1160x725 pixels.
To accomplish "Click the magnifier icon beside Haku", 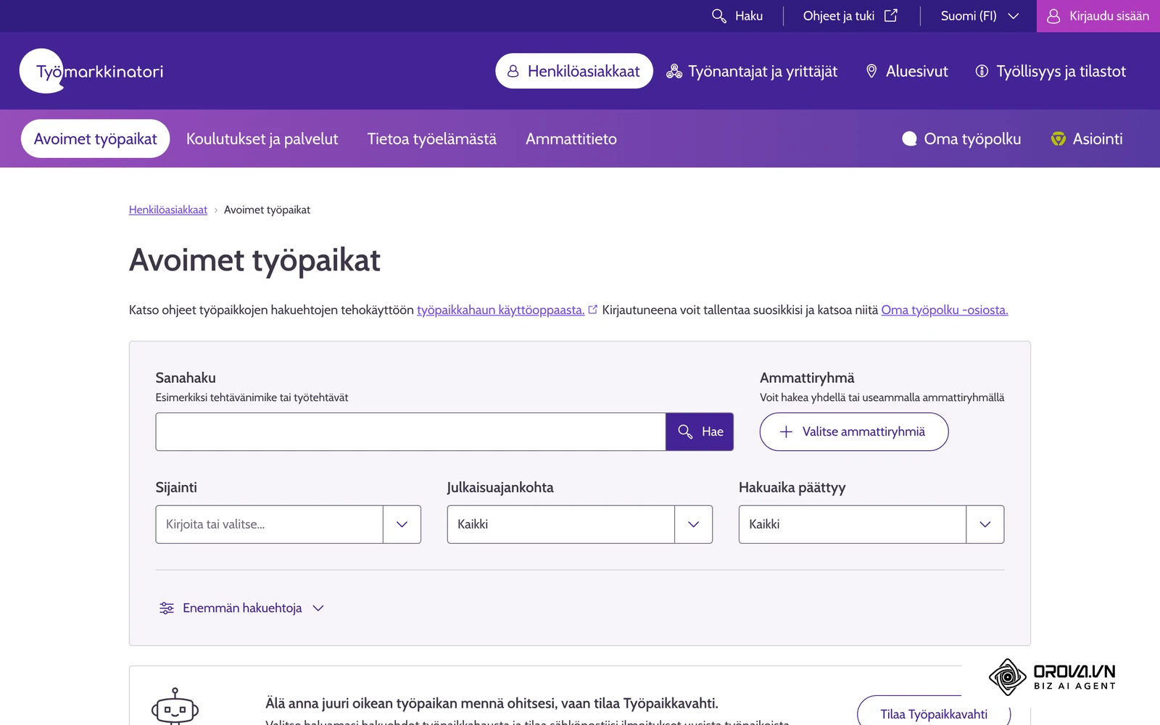I will (719, 16).
